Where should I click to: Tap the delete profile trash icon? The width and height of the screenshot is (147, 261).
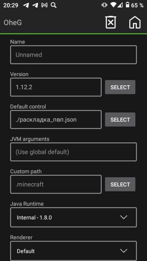tap(111, 22)
